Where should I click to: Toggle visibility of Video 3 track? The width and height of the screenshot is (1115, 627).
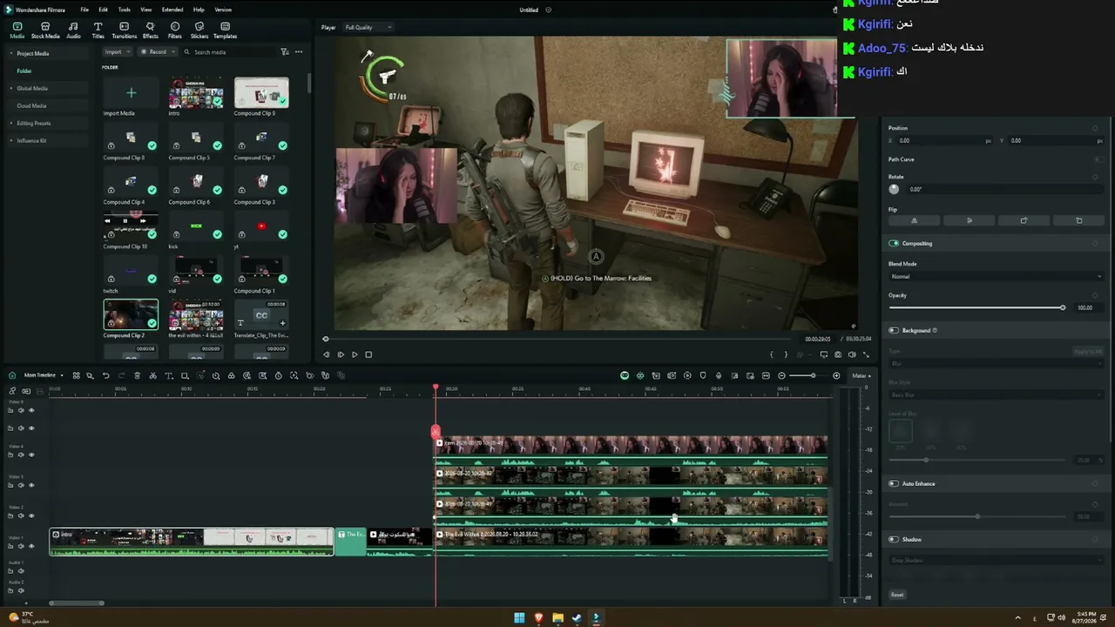(x=31, y=485)
